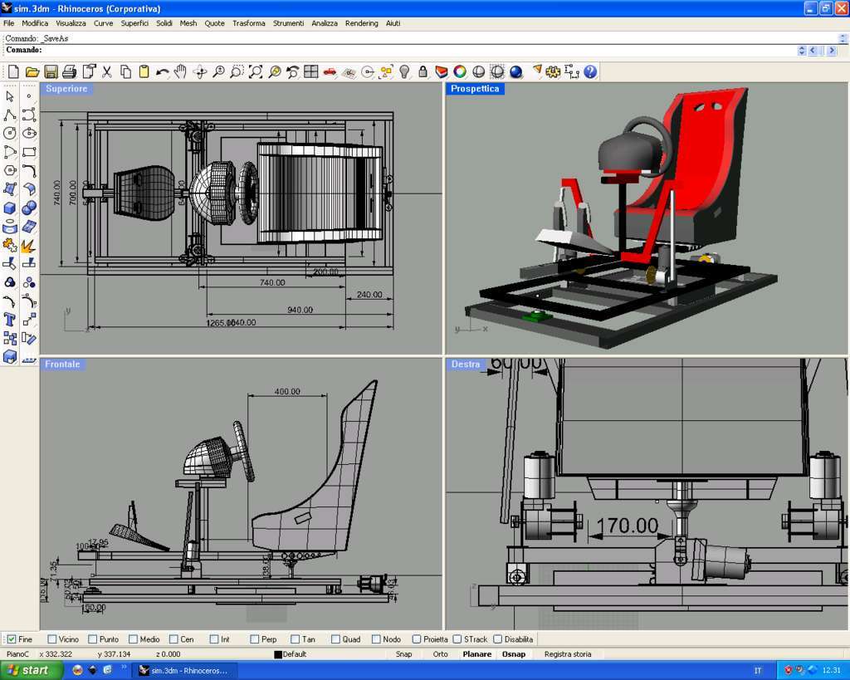Open the Windows start button
The image size is (850, 680).
pyautogui.click(x=29, y=670)
